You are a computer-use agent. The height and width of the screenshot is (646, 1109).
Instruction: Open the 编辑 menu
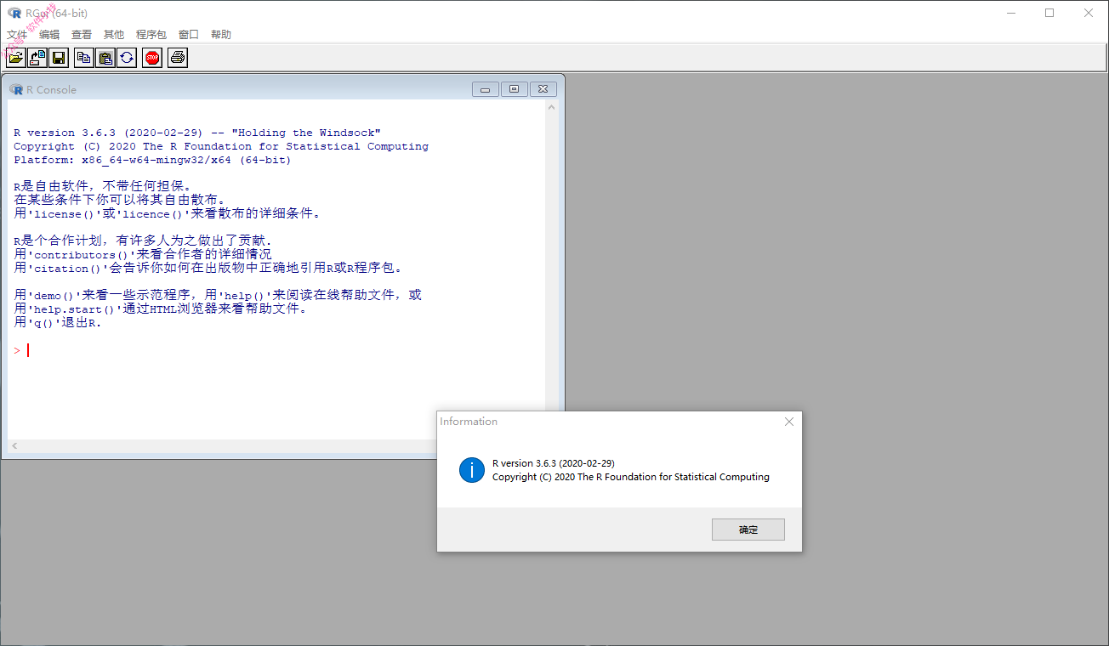[x=49, y=35]
